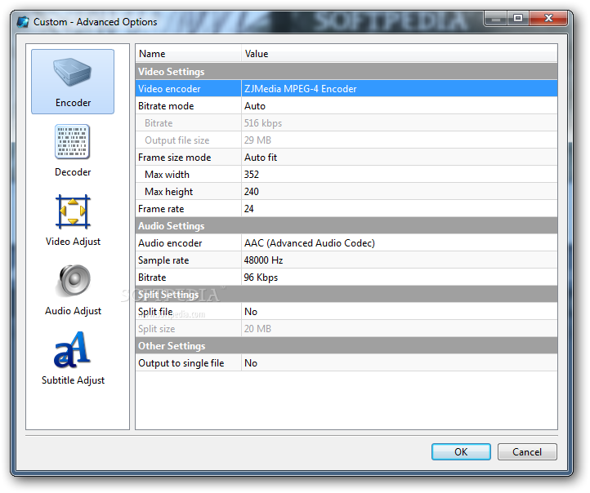Change Sample rate value 48000 Hz
The width and height of the screenshot is (590, 493).
(x=400, y=260)
